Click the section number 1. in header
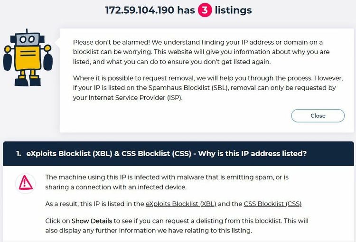356x242 pixels. [x=19, y=153]
